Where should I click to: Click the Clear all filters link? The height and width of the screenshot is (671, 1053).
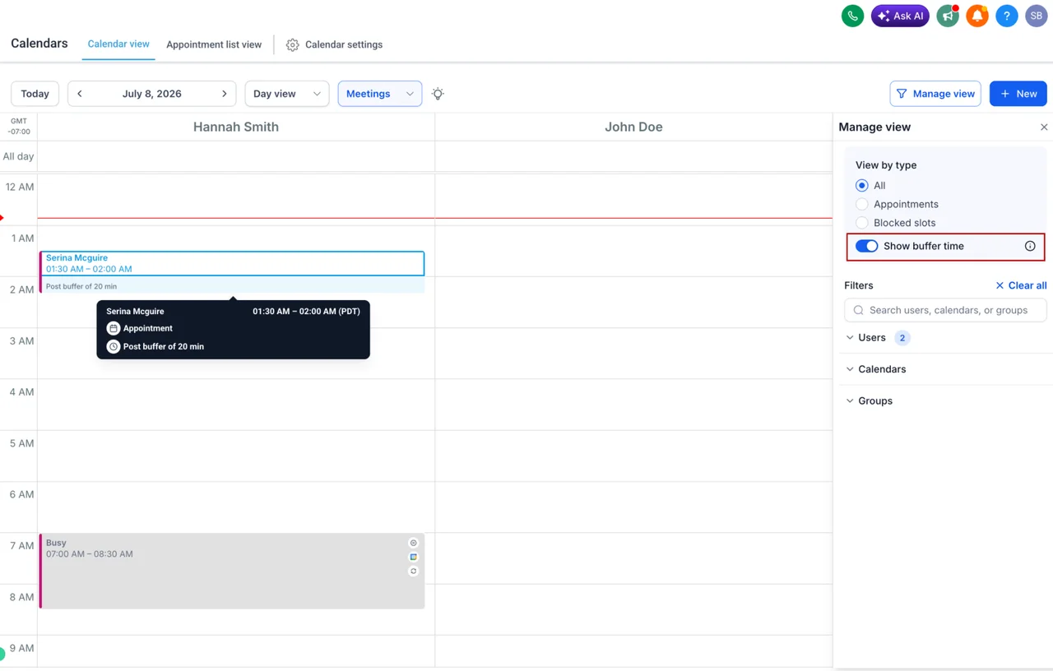[1021, 285]
